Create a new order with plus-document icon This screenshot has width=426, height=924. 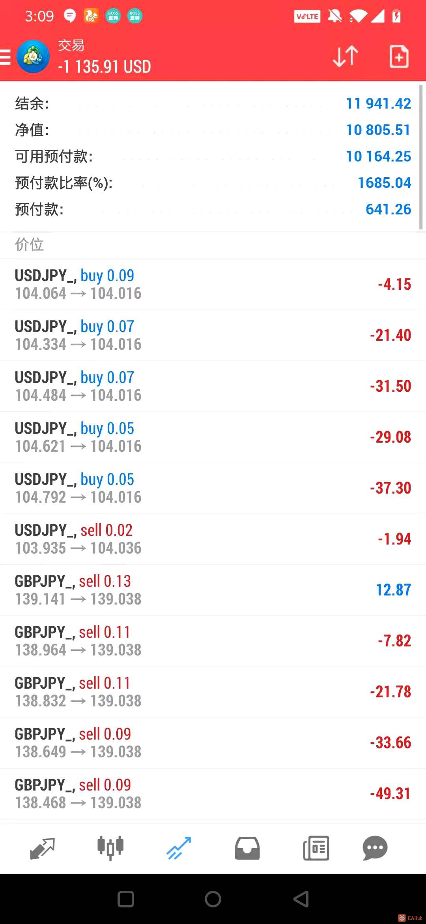point(399,56)
